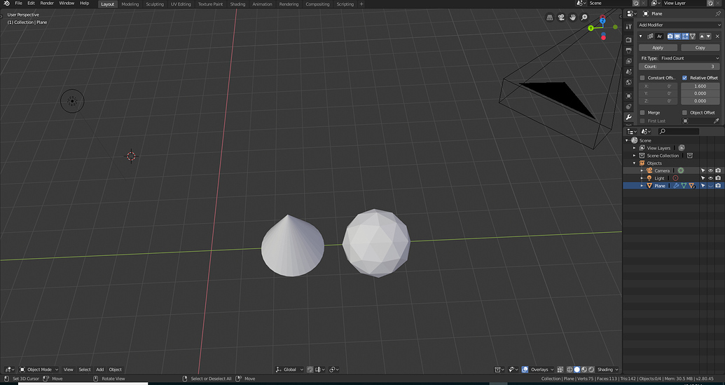Select LookDev viewport shading
This screenshot has width=725, height=385.
coord(584,370)
